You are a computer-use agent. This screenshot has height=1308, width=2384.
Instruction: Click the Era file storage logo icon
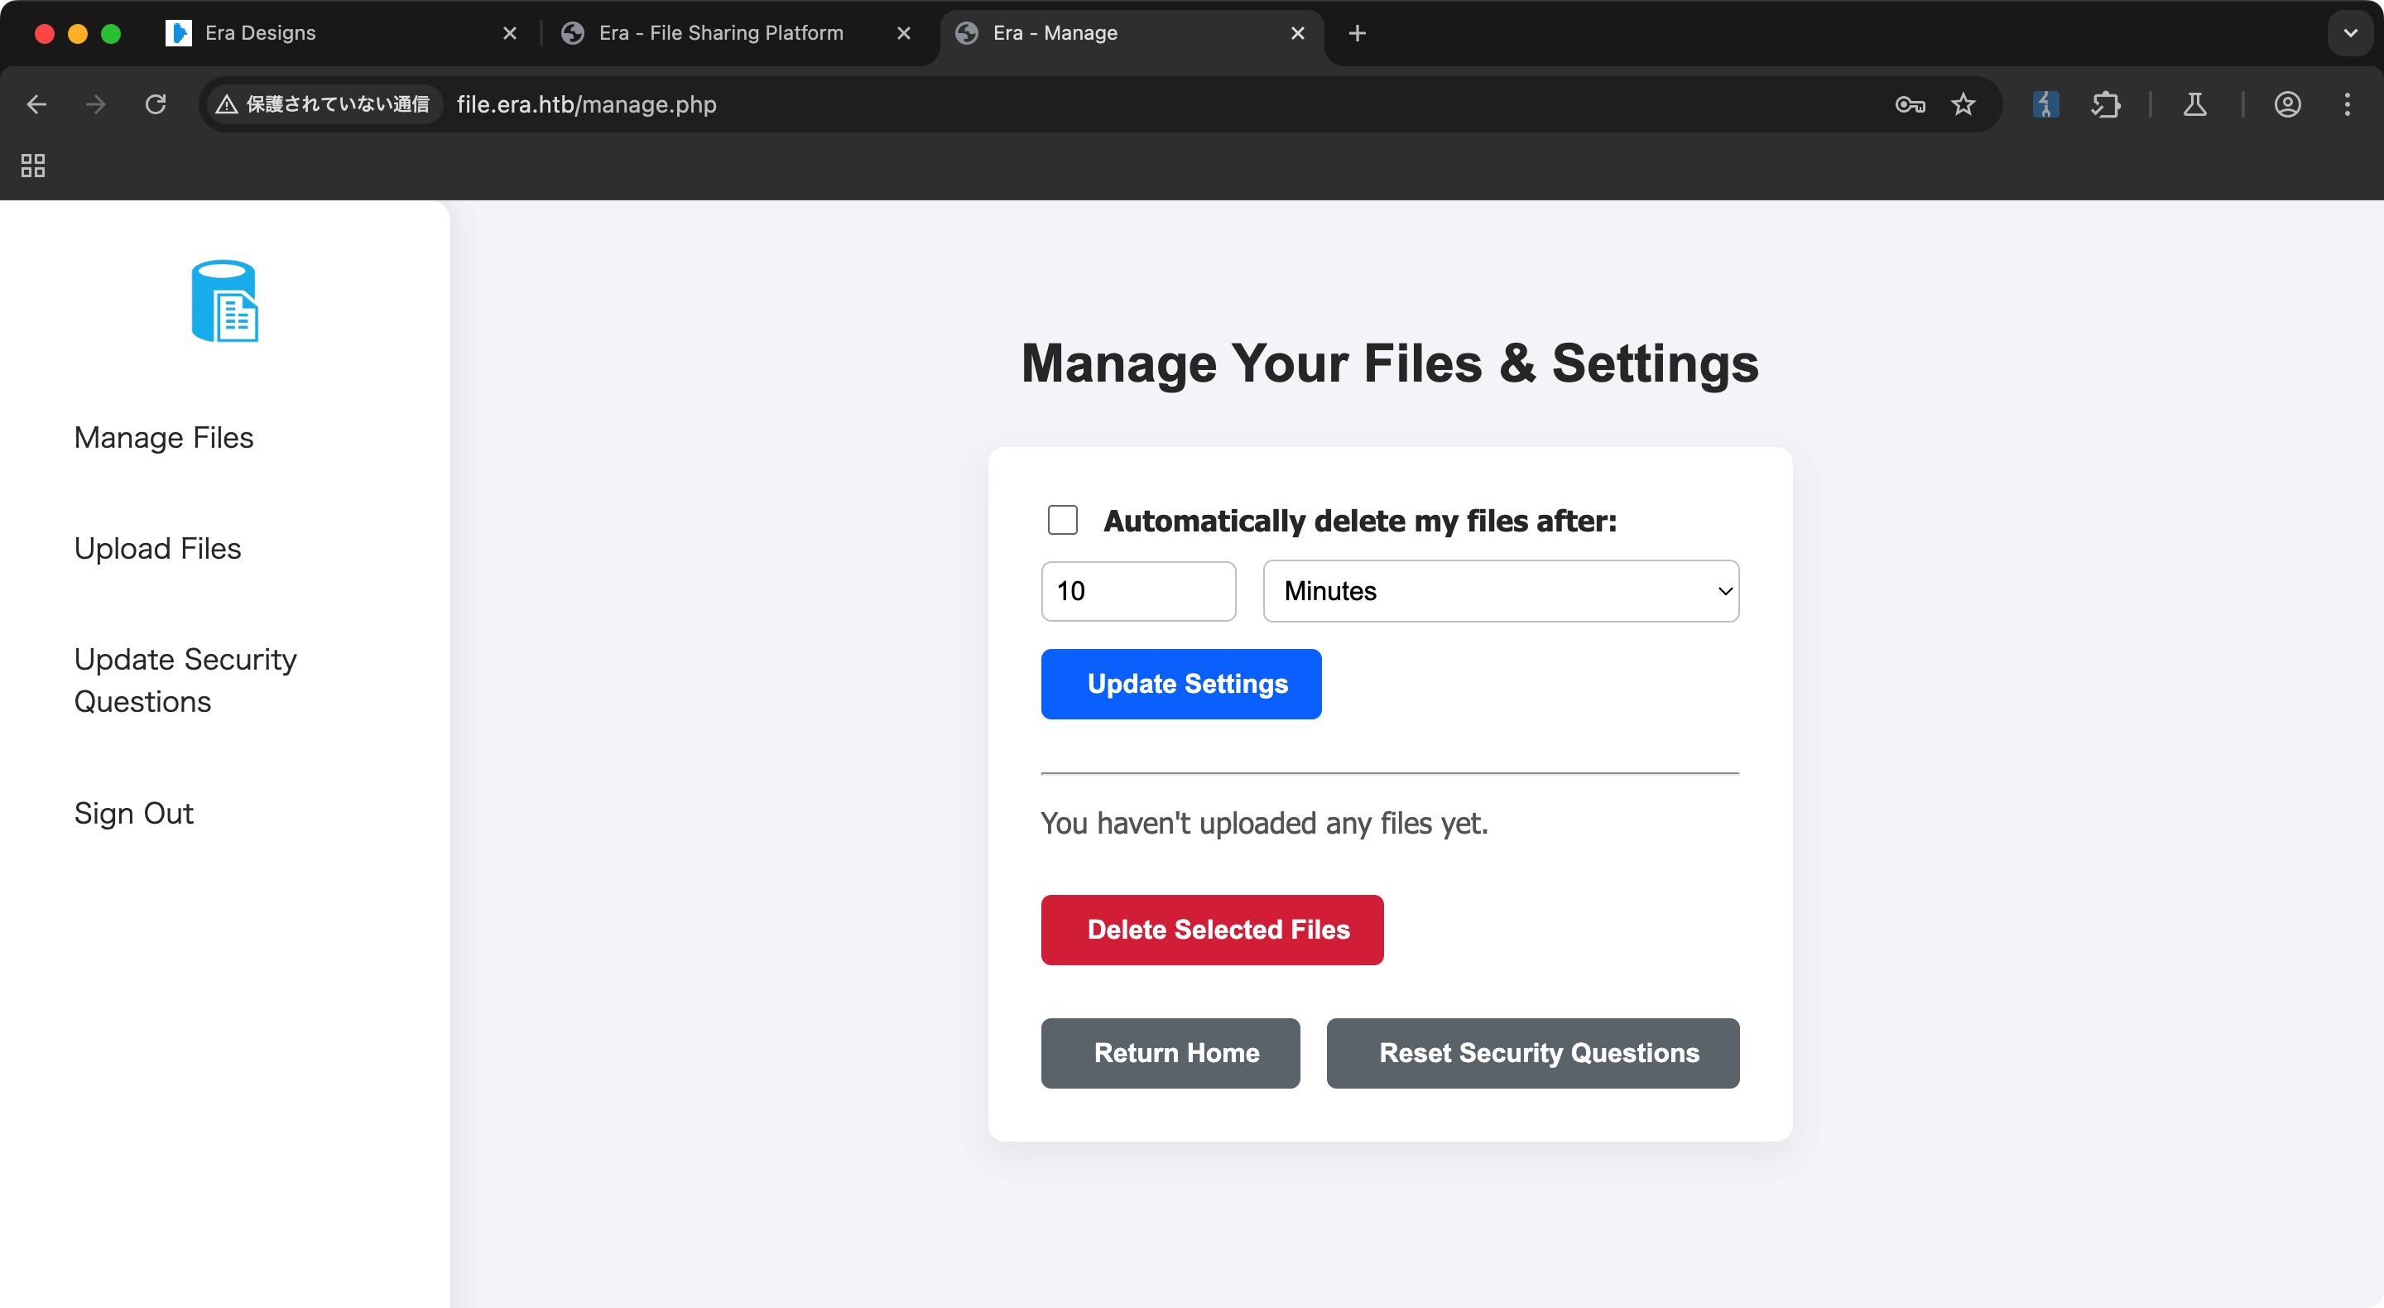pyautogui.click(x=224, y=301)
